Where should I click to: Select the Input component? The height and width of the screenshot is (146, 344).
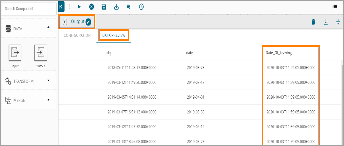pos(15,53)
